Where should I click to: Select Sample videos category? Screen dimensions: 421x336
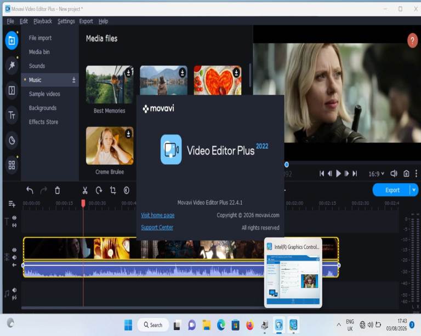pyautogui.click(x=44, y=94)
